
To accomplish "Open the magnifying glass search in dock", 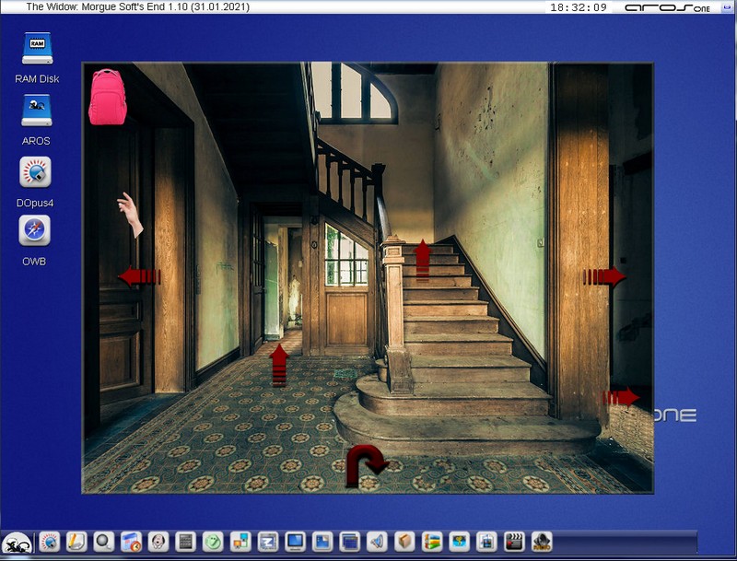I will pos(104,542).
